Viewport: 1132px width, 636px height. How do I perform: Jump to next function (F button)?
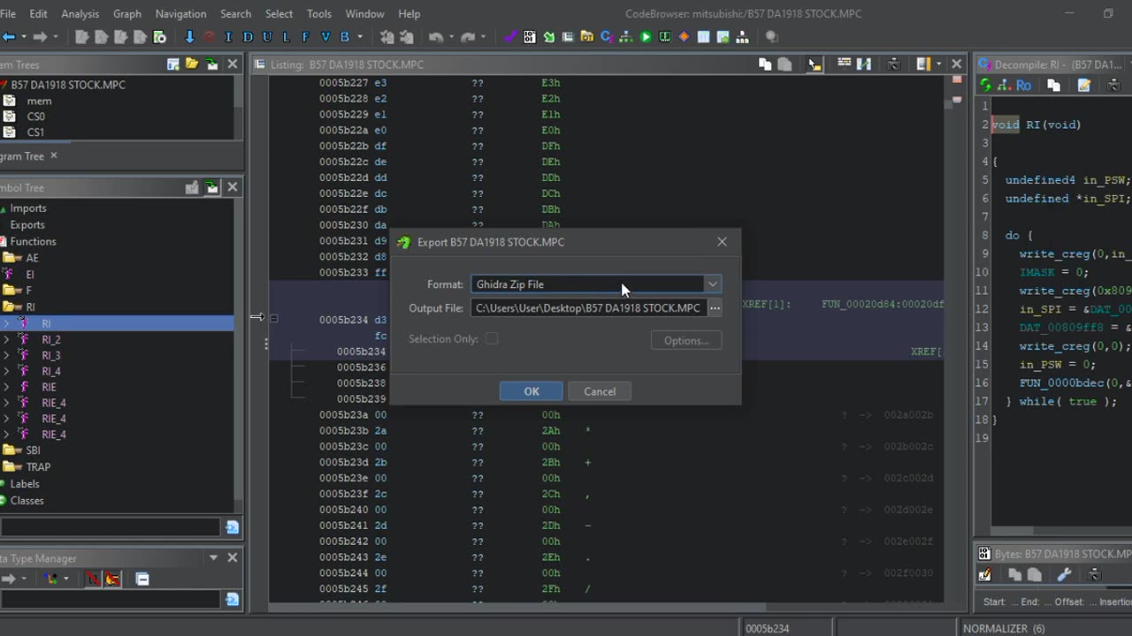[x=306, y=37]
